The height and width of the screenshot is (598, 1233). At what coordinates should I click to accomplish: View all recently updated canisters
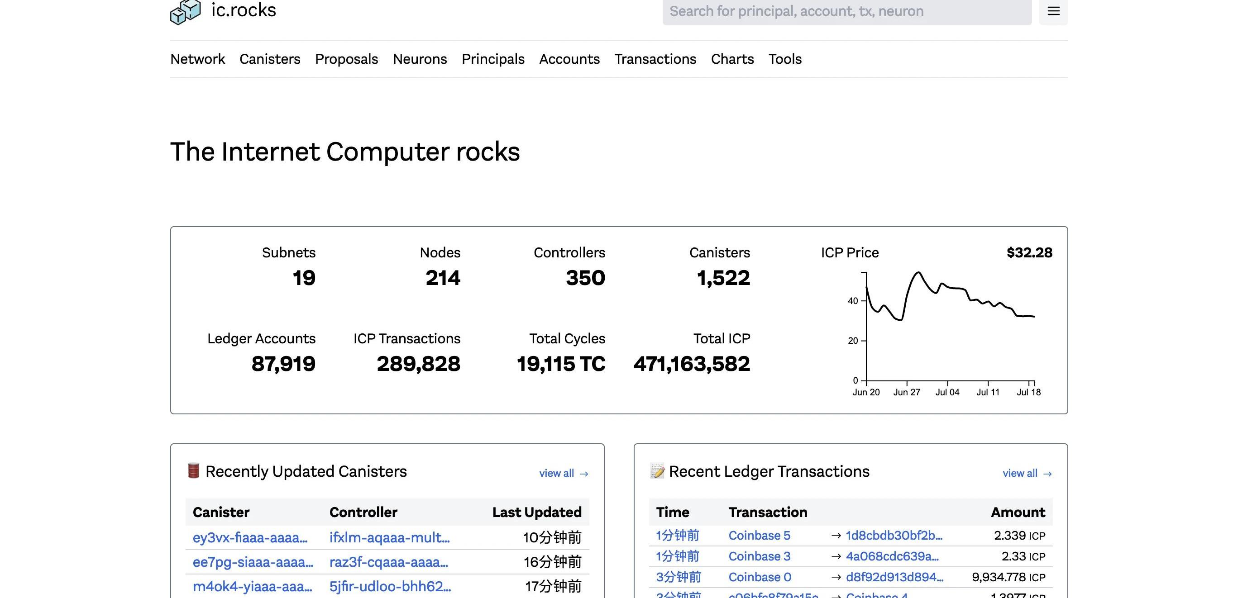pyautogui.click(x=556, y=473)
